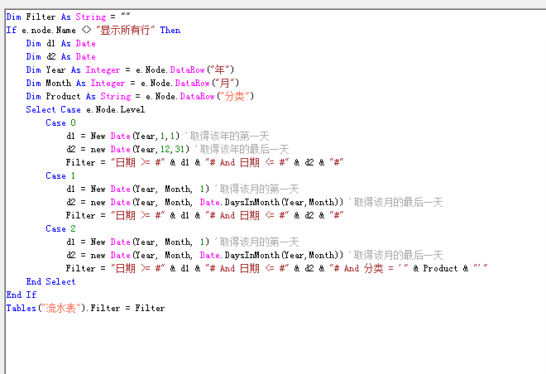Click the 'Case 2' line

[60, 228]
